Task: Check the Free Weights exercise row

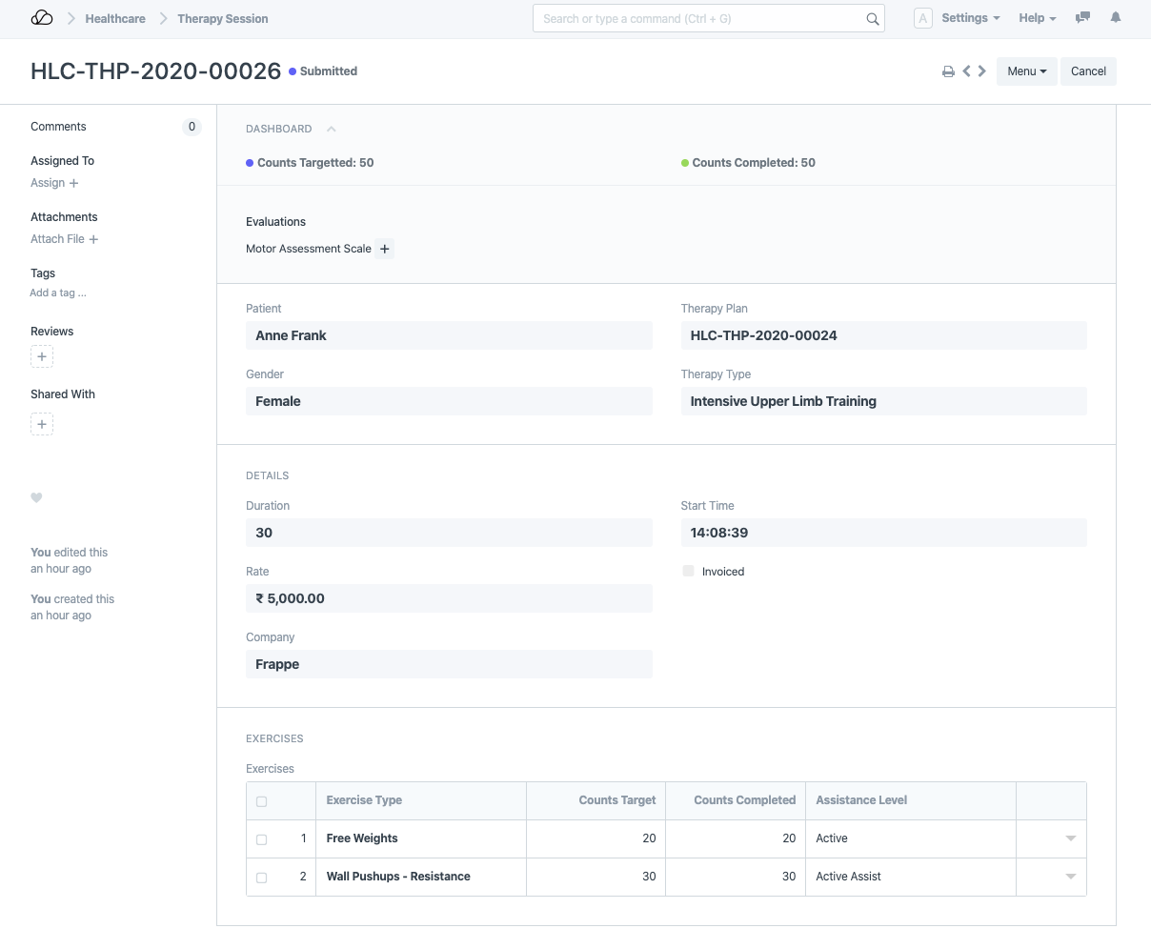Action: 262,838
